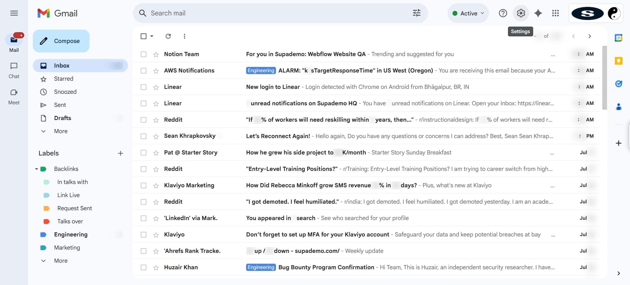Image resolution: width=630 pixels, height=285 pixels.
Task: Open Google apps grid
Action: pyautogui.click(x=556, y=13)
